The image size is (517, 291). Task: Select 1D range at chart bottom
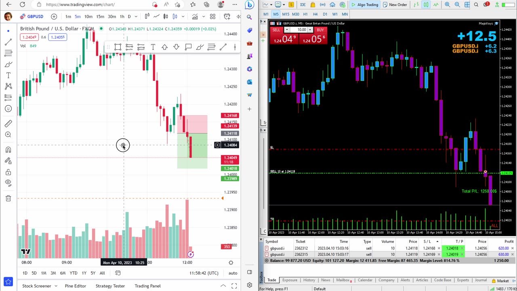pos(25,273)
